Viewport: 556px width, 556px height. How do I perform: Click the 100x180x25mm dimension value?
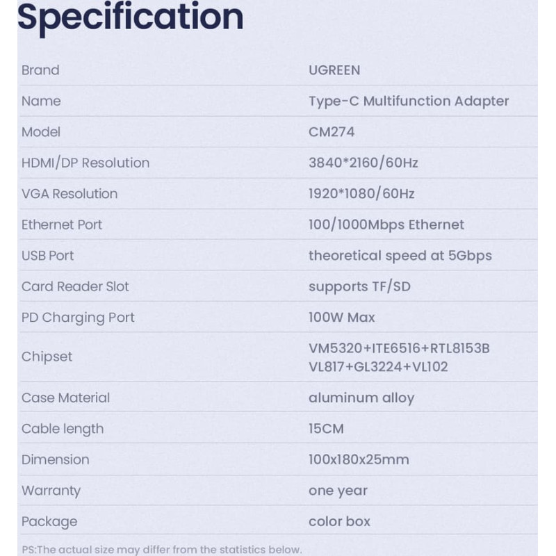pos(359,459)
